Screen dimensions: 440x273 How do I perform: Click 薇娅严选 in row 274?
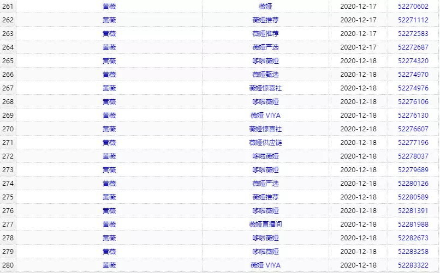[265, 184]
